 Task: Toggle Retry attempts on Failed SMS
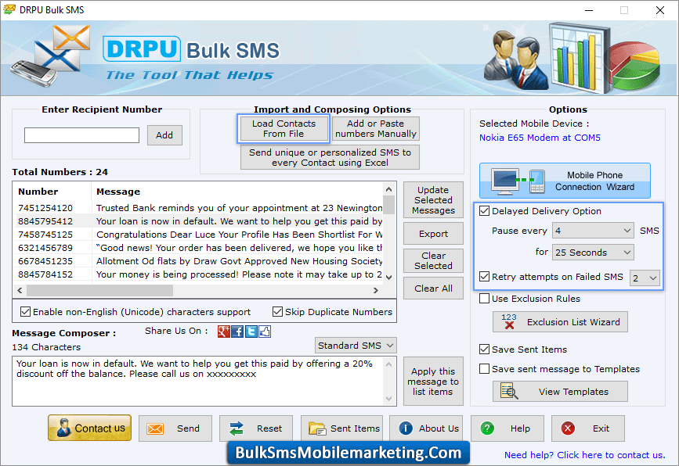tap(485, 277)
